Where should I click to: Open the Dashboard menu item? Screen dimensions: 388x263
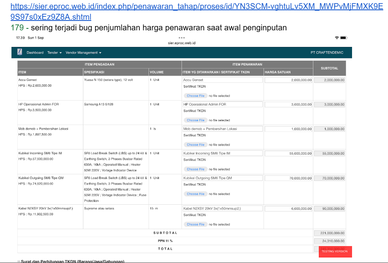coord(35,52)
